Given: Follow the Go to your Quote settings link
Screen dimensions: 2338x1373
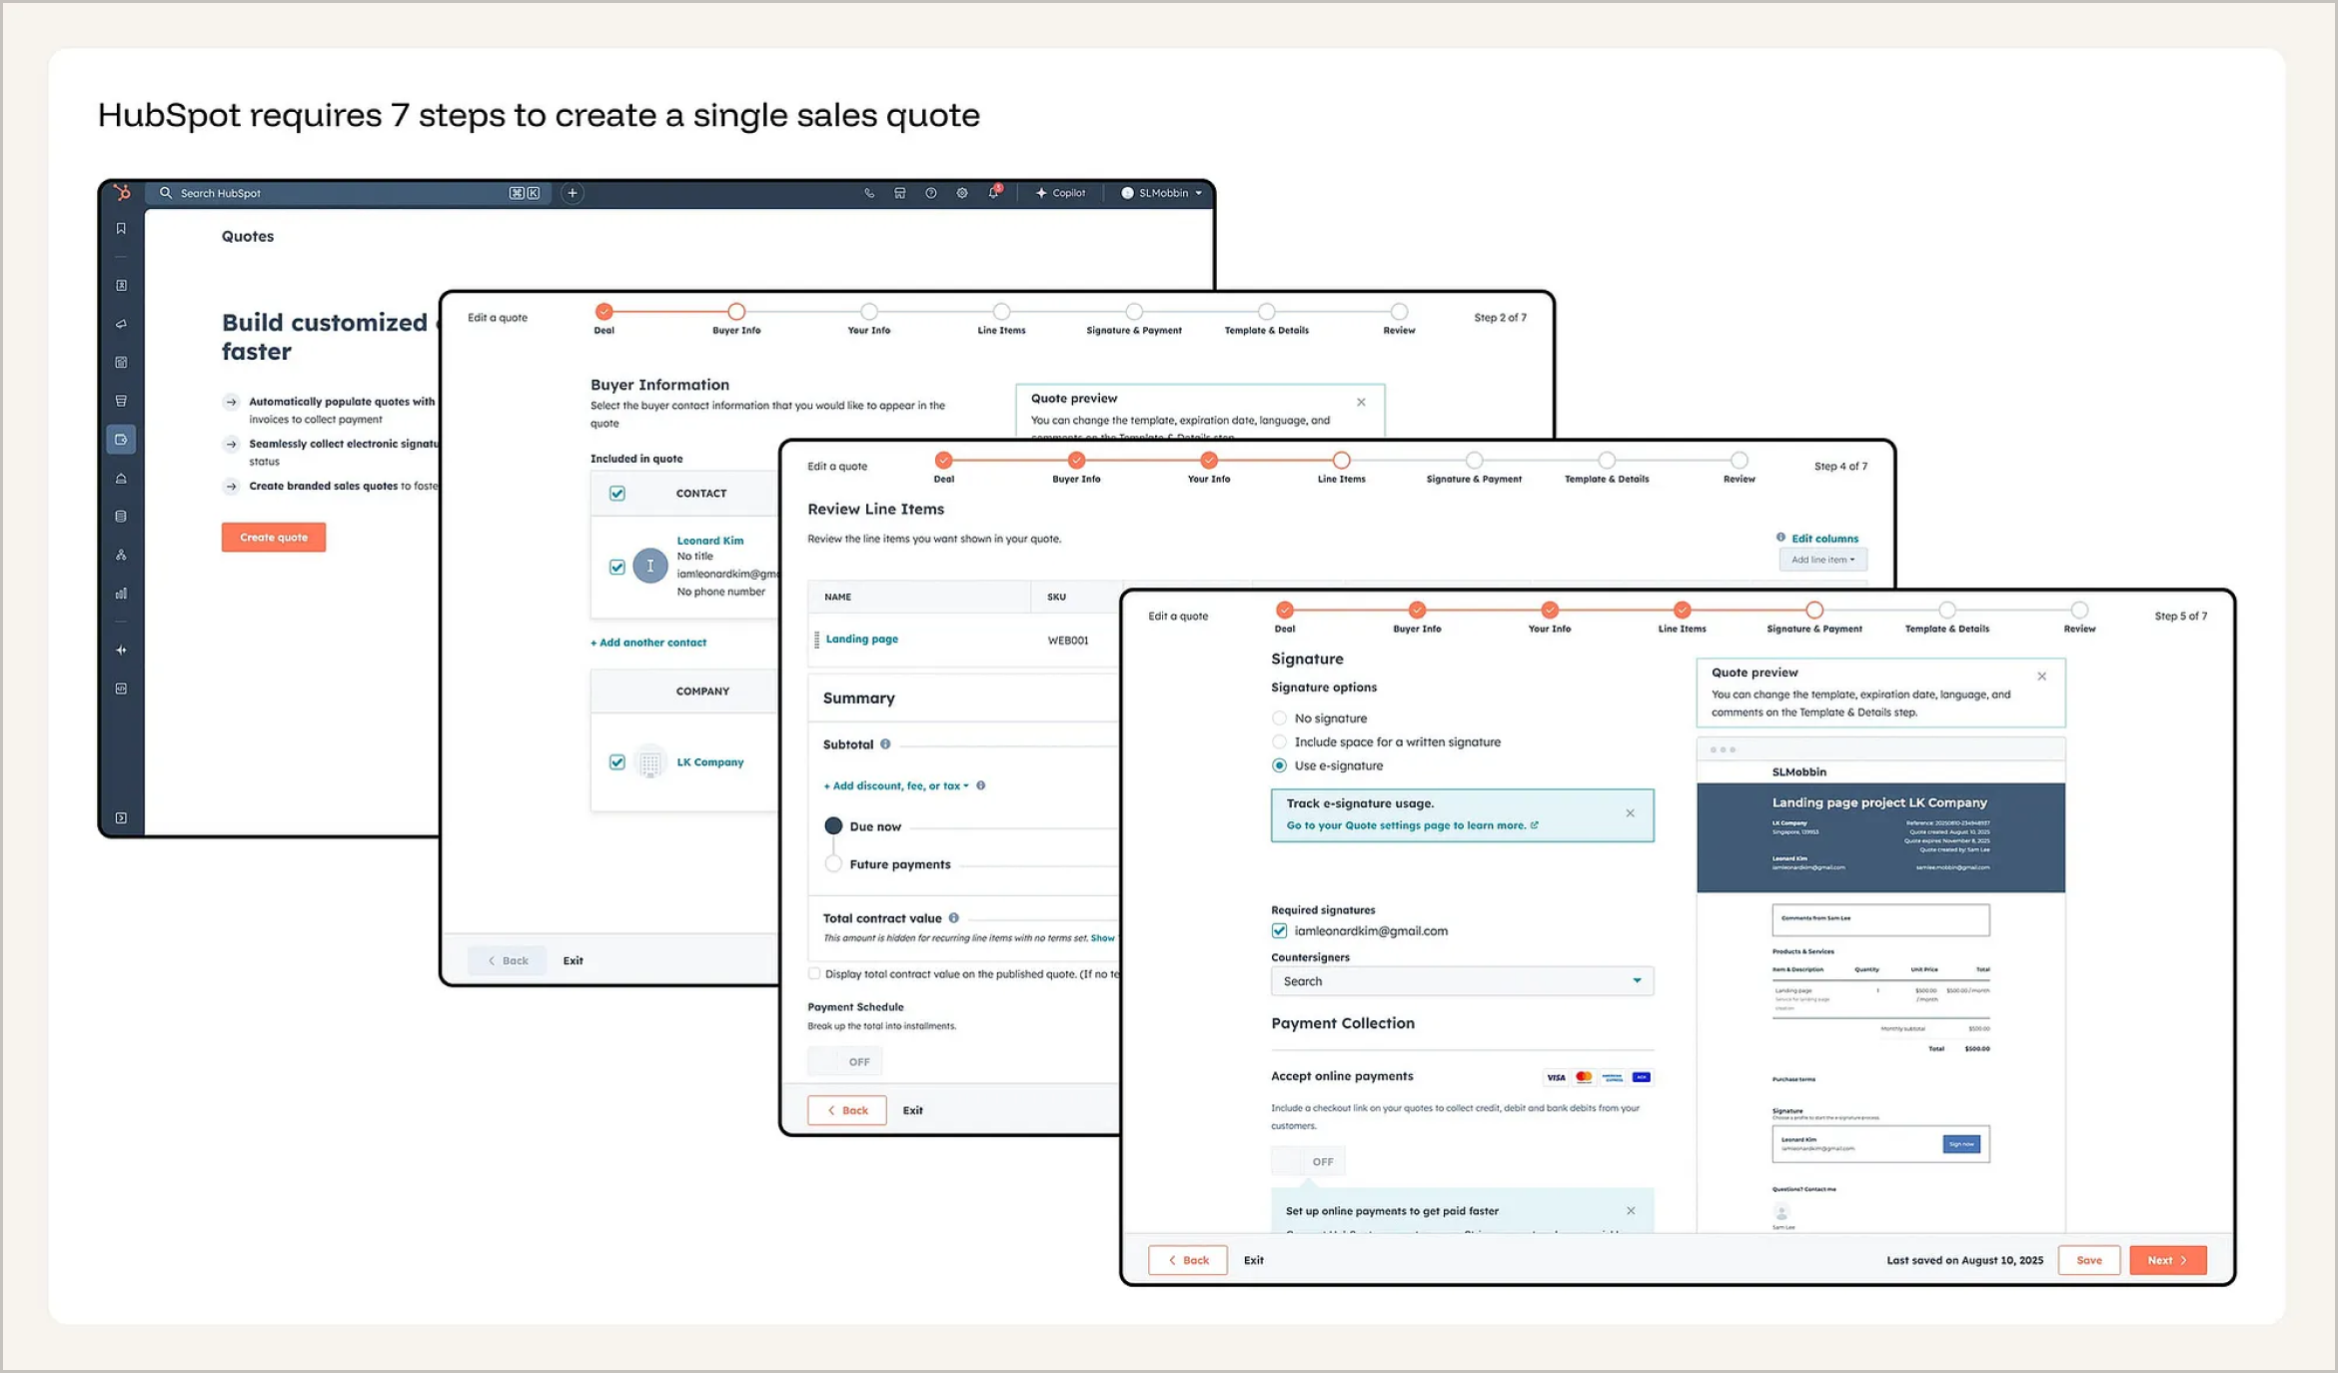Looking at the screenshot, I should pos(1412,825).
